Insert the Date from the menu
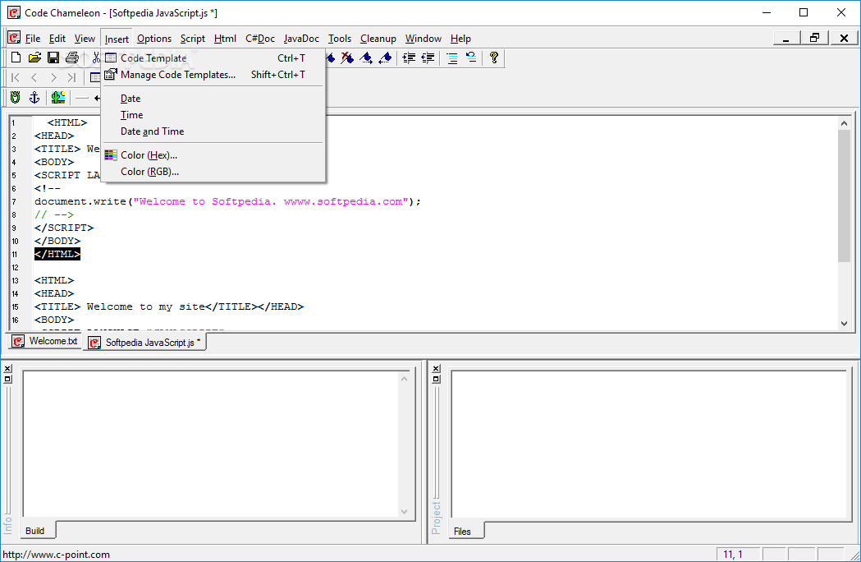 (213, 99)
